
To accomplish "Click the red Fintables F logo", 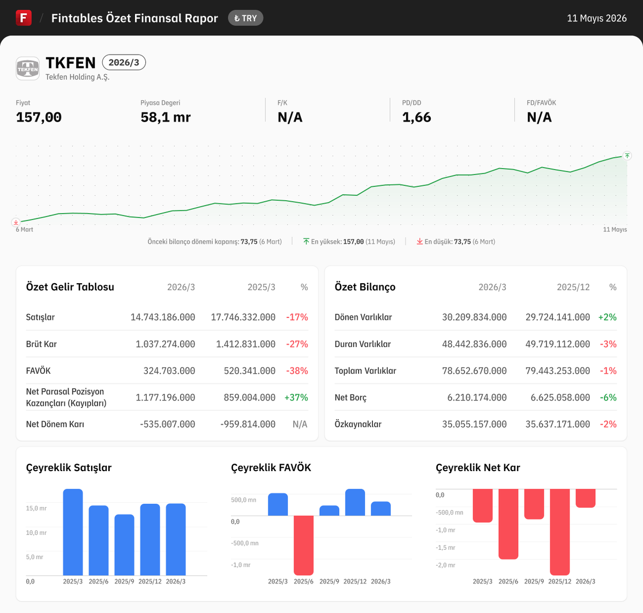I will click(x=24, y=18).
